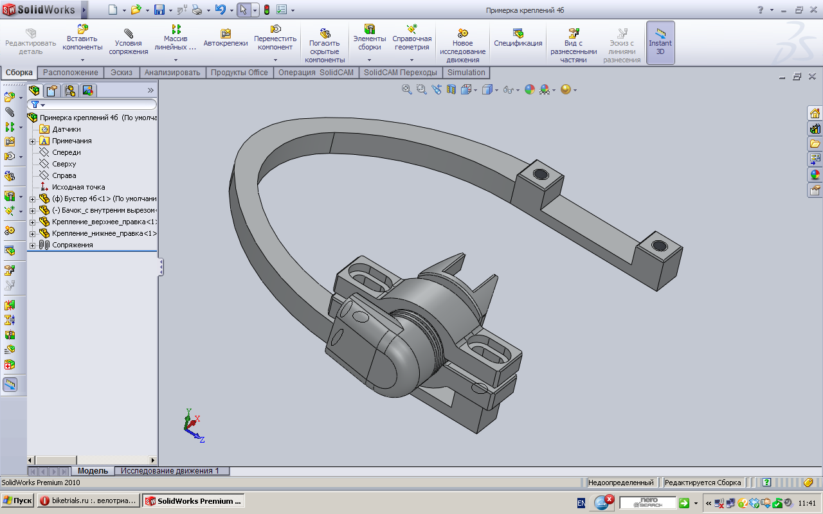Expand the Бустер 4б<1> component node
Screen dimensions: 823x514
[32, 199]
